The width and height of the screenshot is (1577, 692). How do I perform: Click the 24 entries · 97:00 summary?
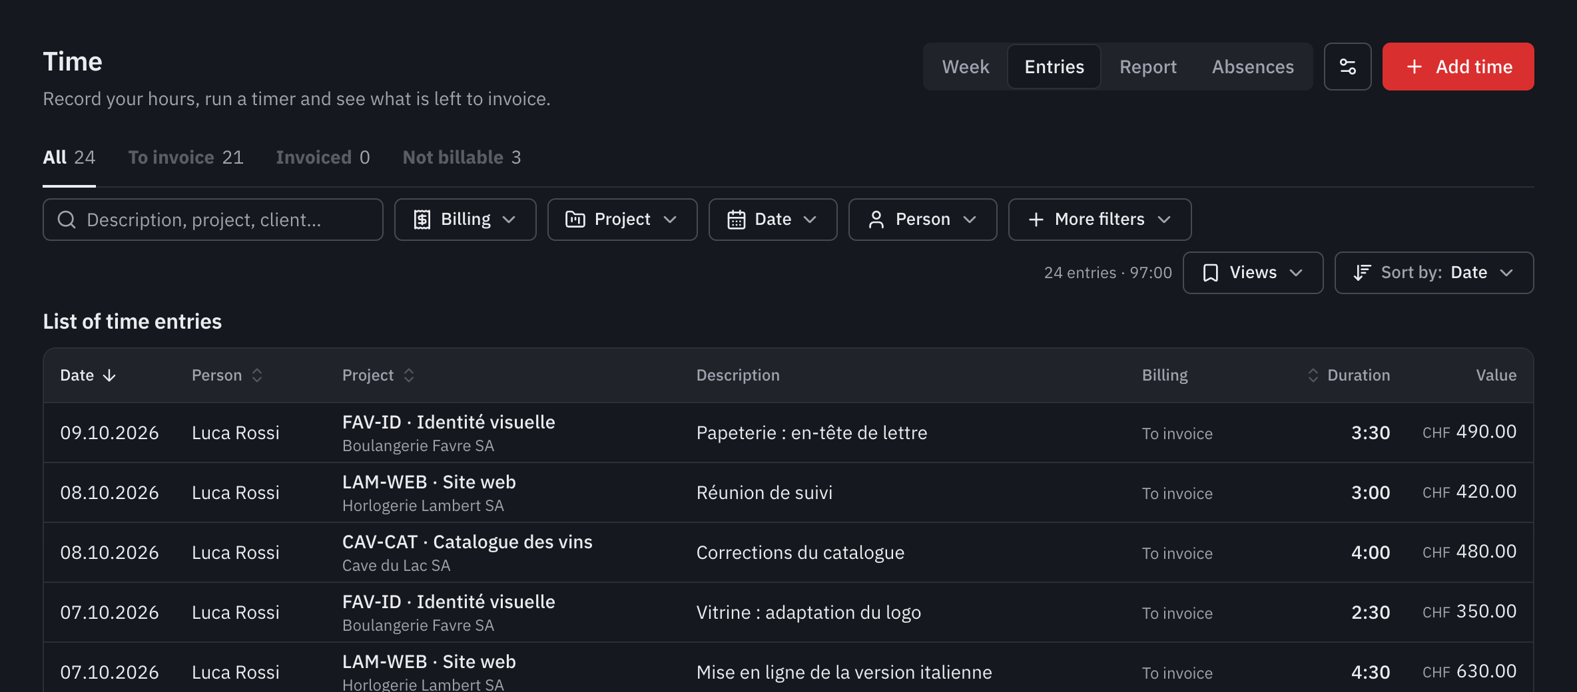click(1107, 273)
